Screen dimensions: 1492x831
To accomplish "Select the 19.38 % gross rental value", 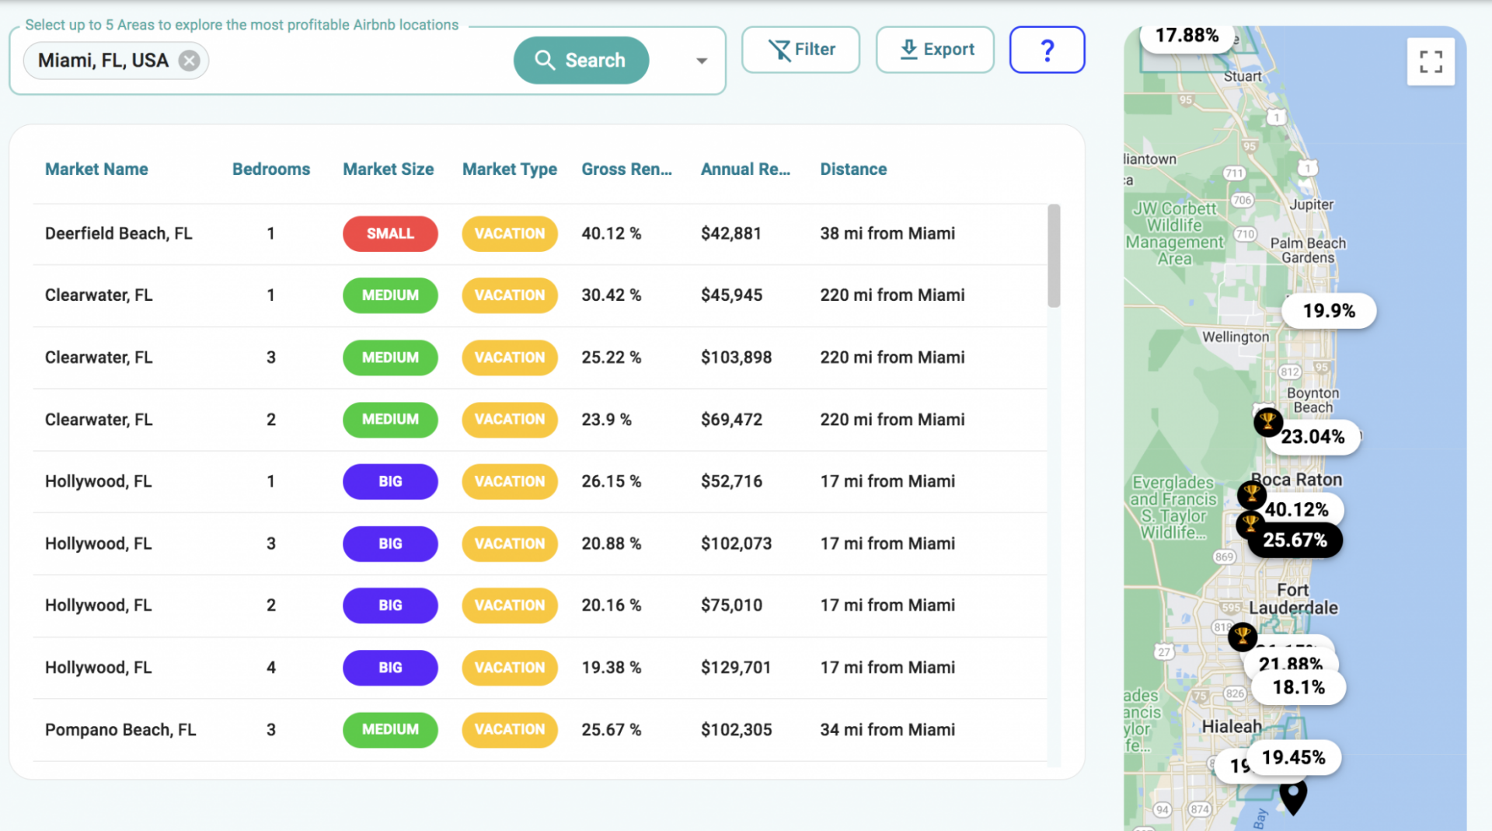I will (612, 668).
